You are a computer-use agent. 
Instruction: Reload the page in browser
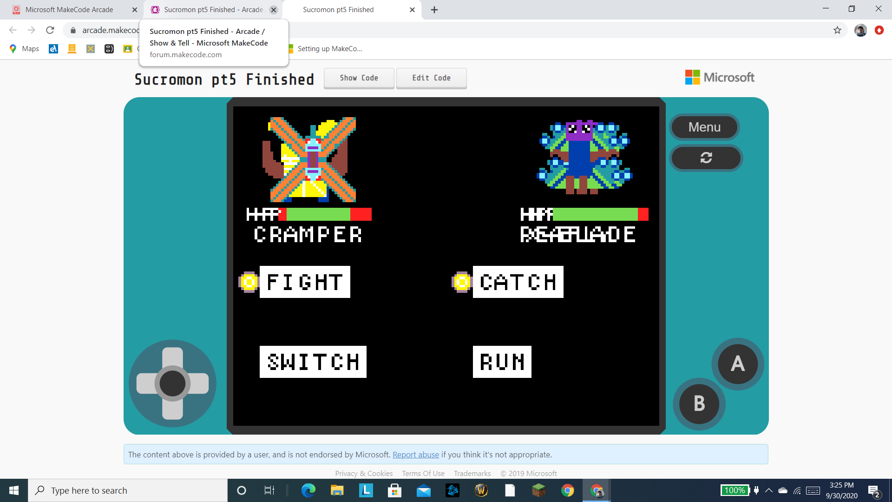[50, 30]
